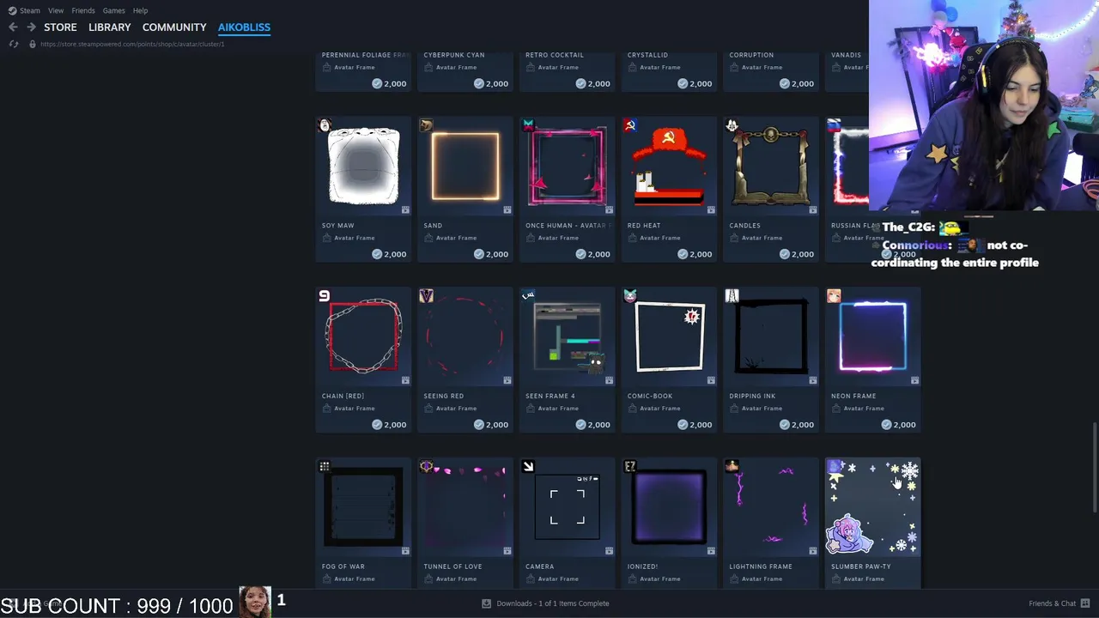The image size is (1099, 618).
Task: Click the game icon on Comic-Book card
Action: click(630, 296)
